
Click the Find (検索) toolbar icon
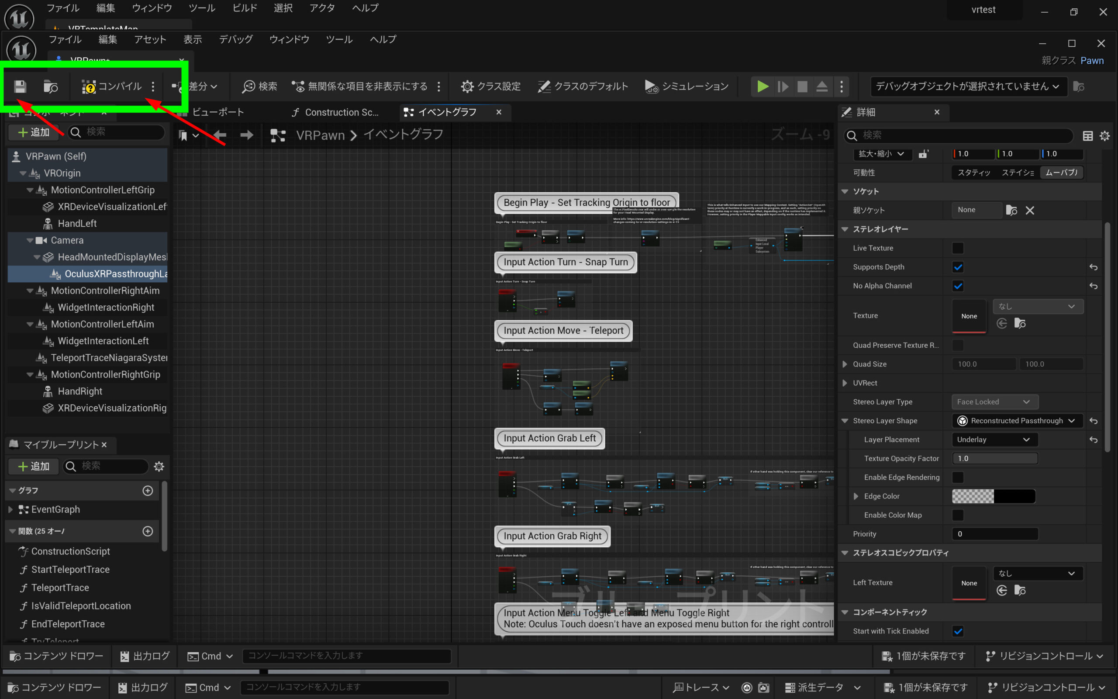click(260, 87)
